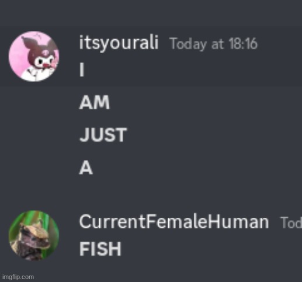Viewport: 302px width, 282px height.
Task: Click the word 'Today' in itsyourali's timestamp
Action: (x=188, y=44)
